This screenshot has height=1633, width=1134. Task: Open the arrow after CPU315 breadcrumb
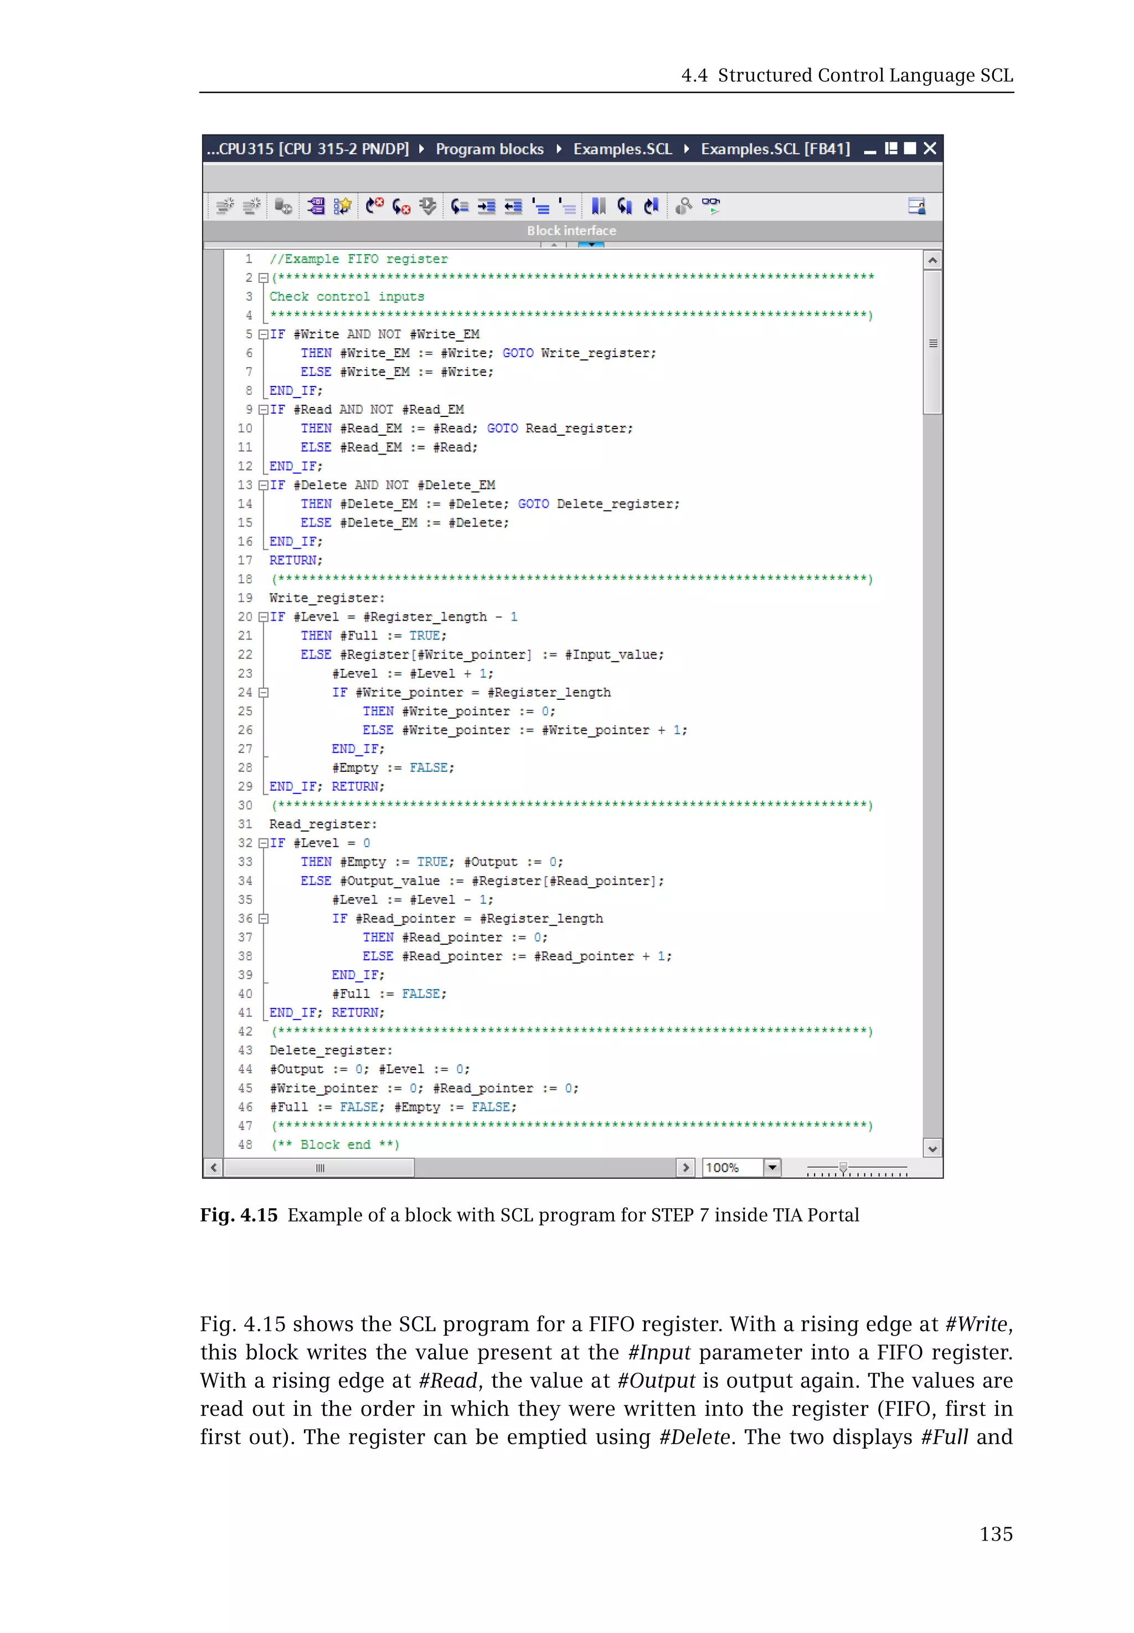421,149
